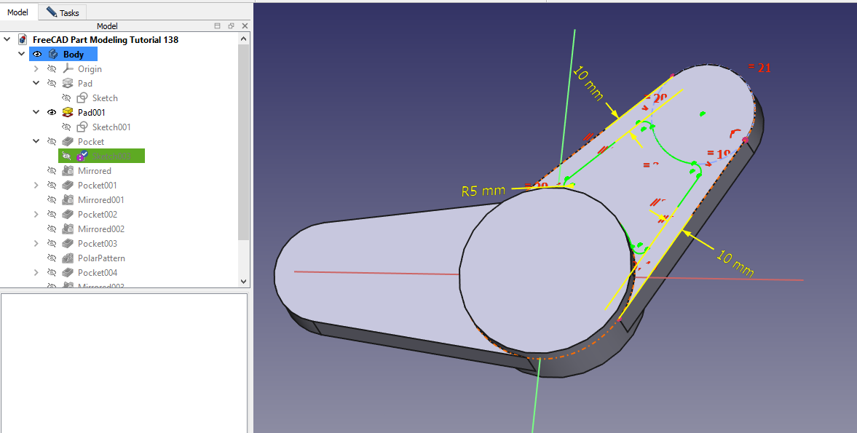Float the Model panel with undock button

point(231,26)
